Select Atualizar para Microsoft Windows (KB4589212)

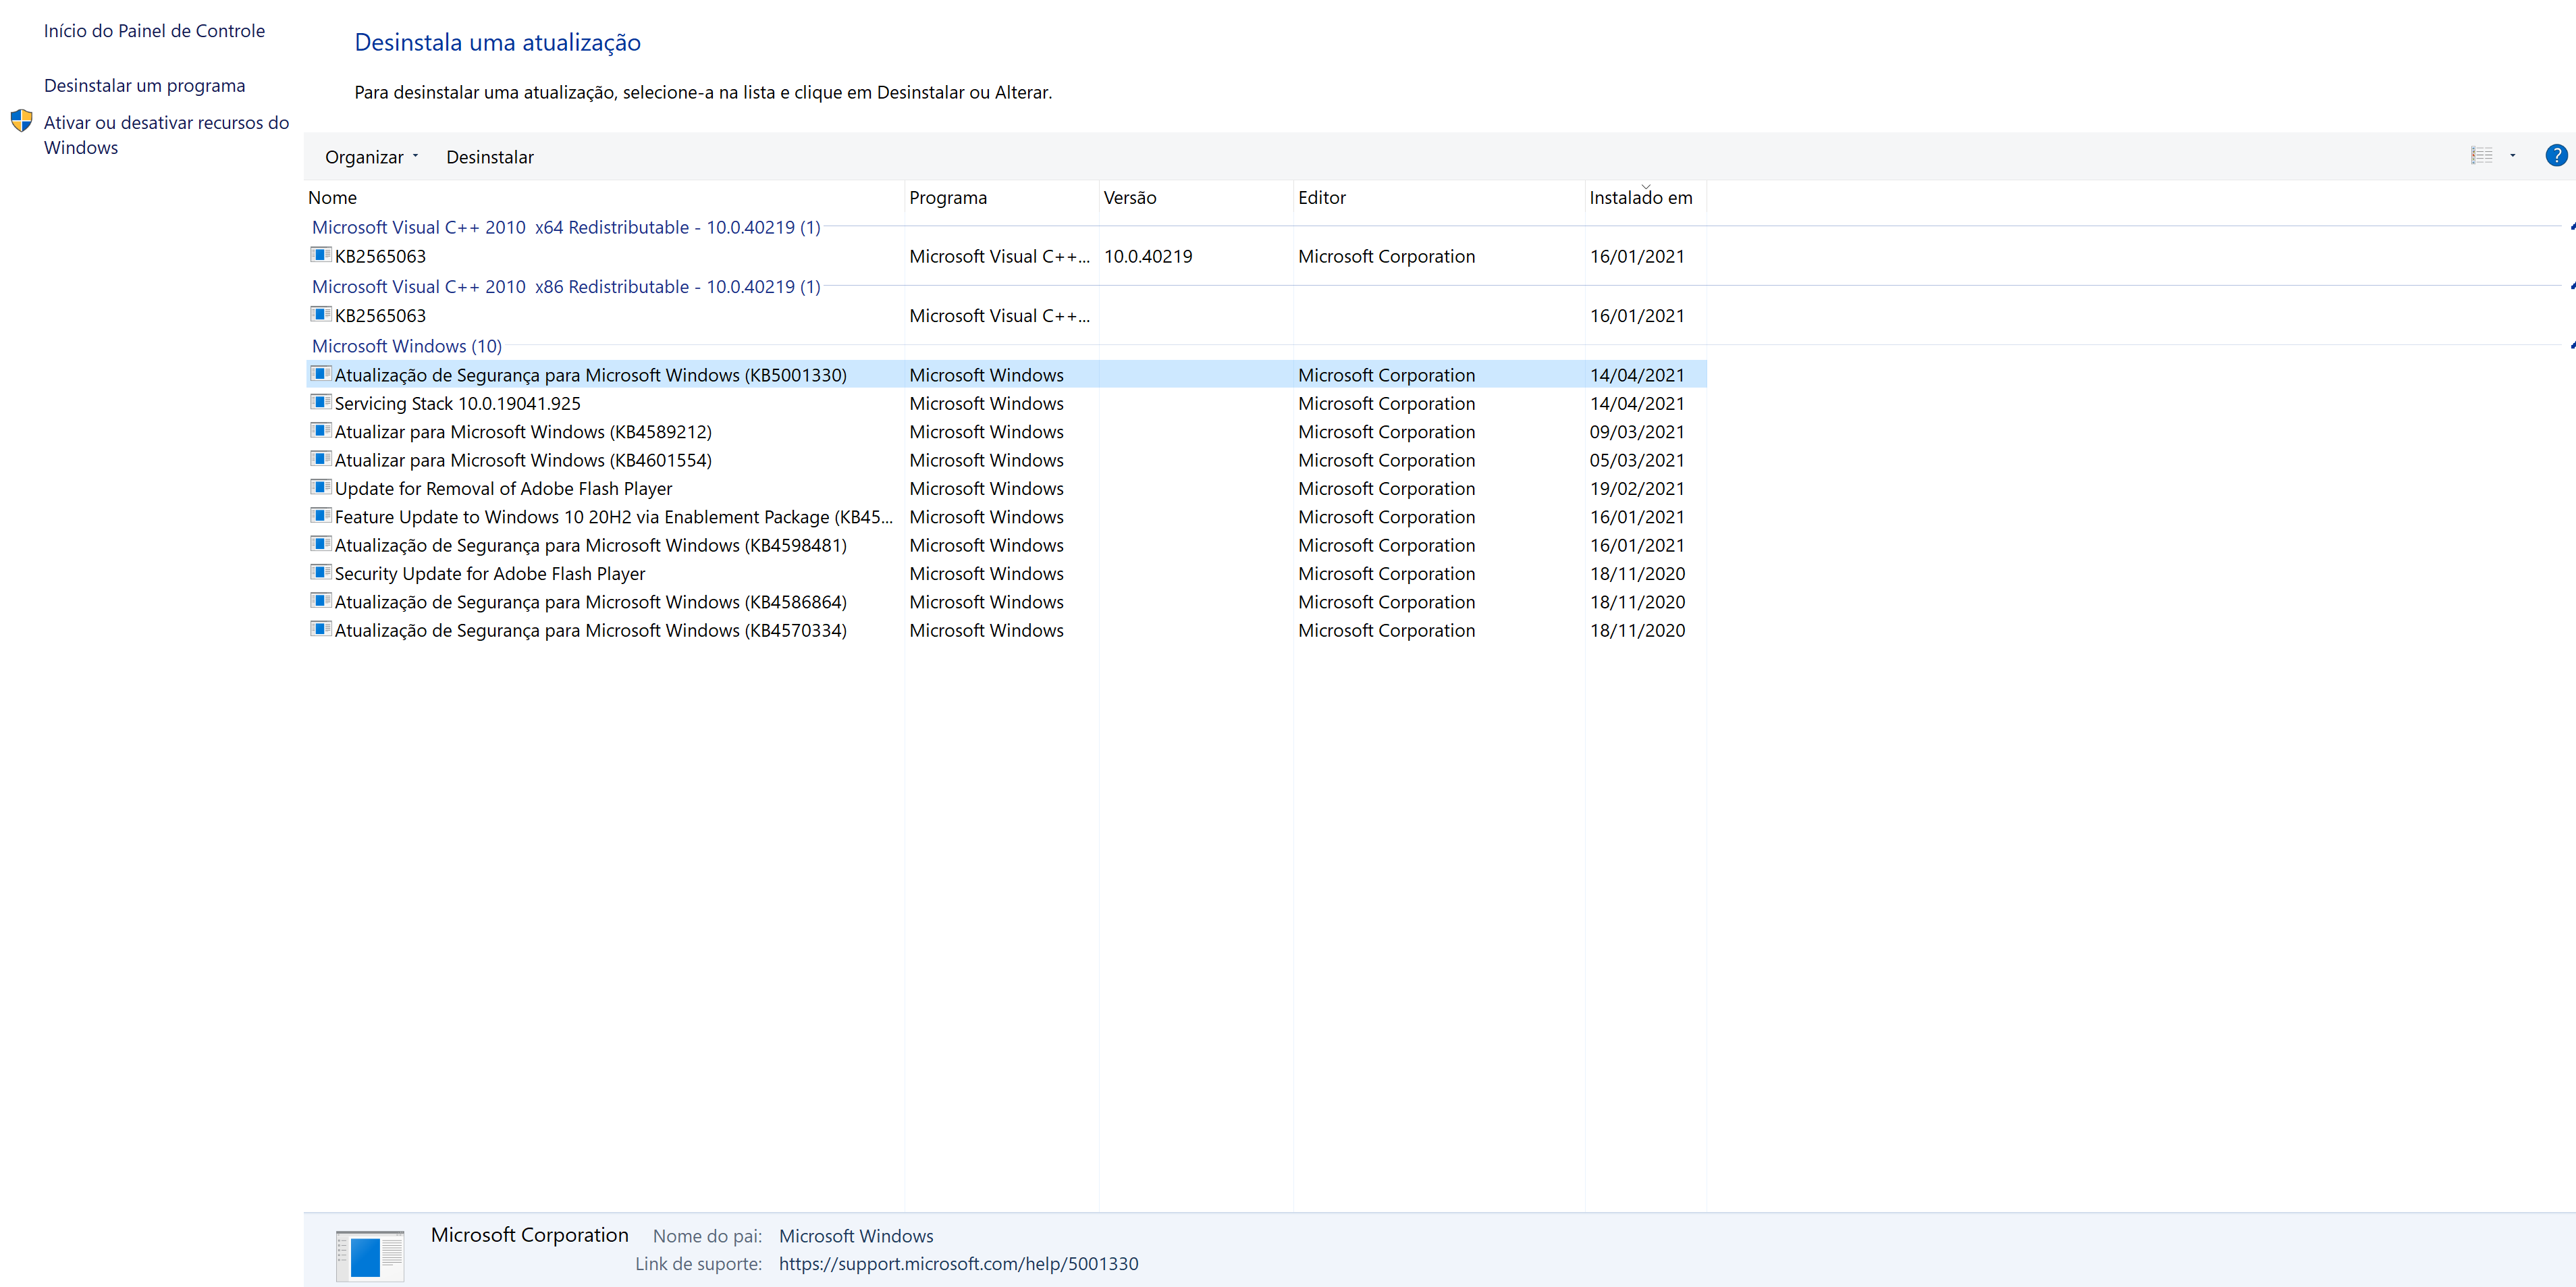[523, 432]
